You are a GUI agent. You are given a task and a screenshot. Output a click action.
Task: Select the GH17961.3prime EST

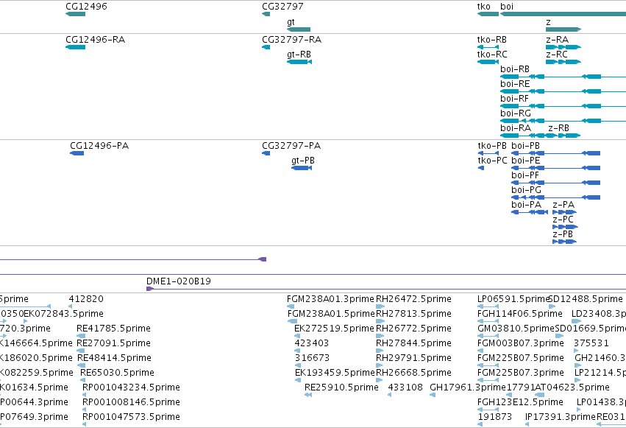tap(433, 396)
